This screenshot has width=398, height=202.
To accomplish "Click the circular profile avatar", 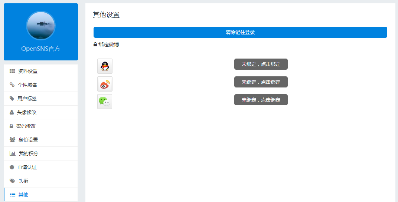I will point(41,26).
